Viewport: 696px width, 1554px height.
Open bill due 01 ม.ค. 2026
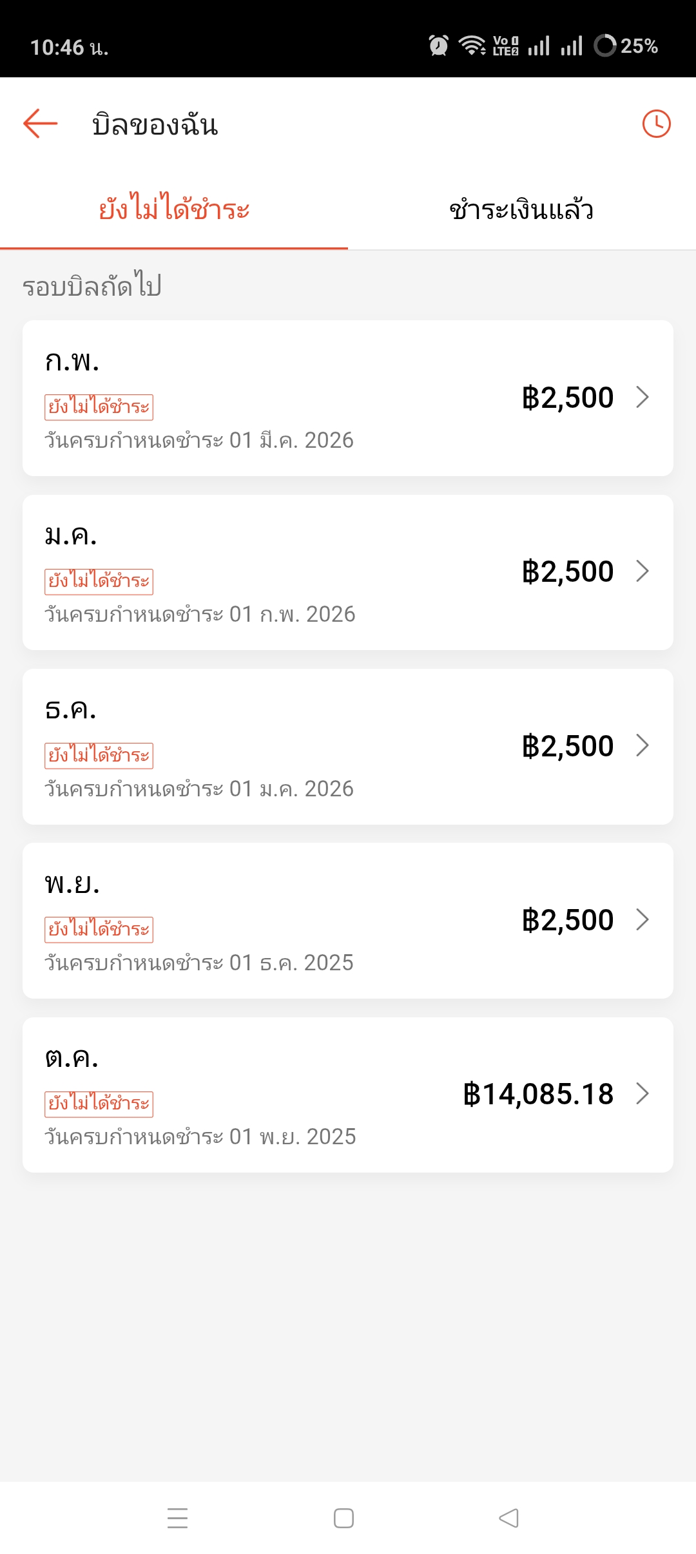coord(348,746)
